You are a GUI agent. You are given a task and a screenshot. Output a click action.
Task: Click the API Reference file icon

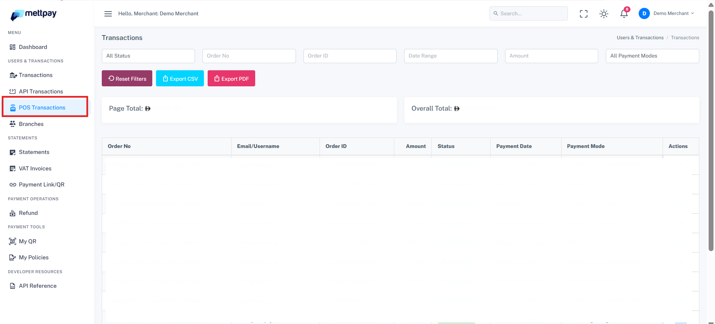click(13, 286)
